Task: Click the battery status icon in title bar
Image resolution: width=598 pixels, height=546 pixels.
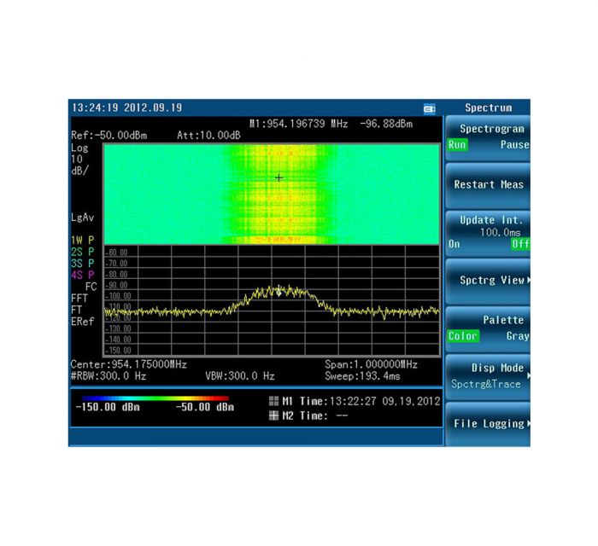Action: click(430, 109)
